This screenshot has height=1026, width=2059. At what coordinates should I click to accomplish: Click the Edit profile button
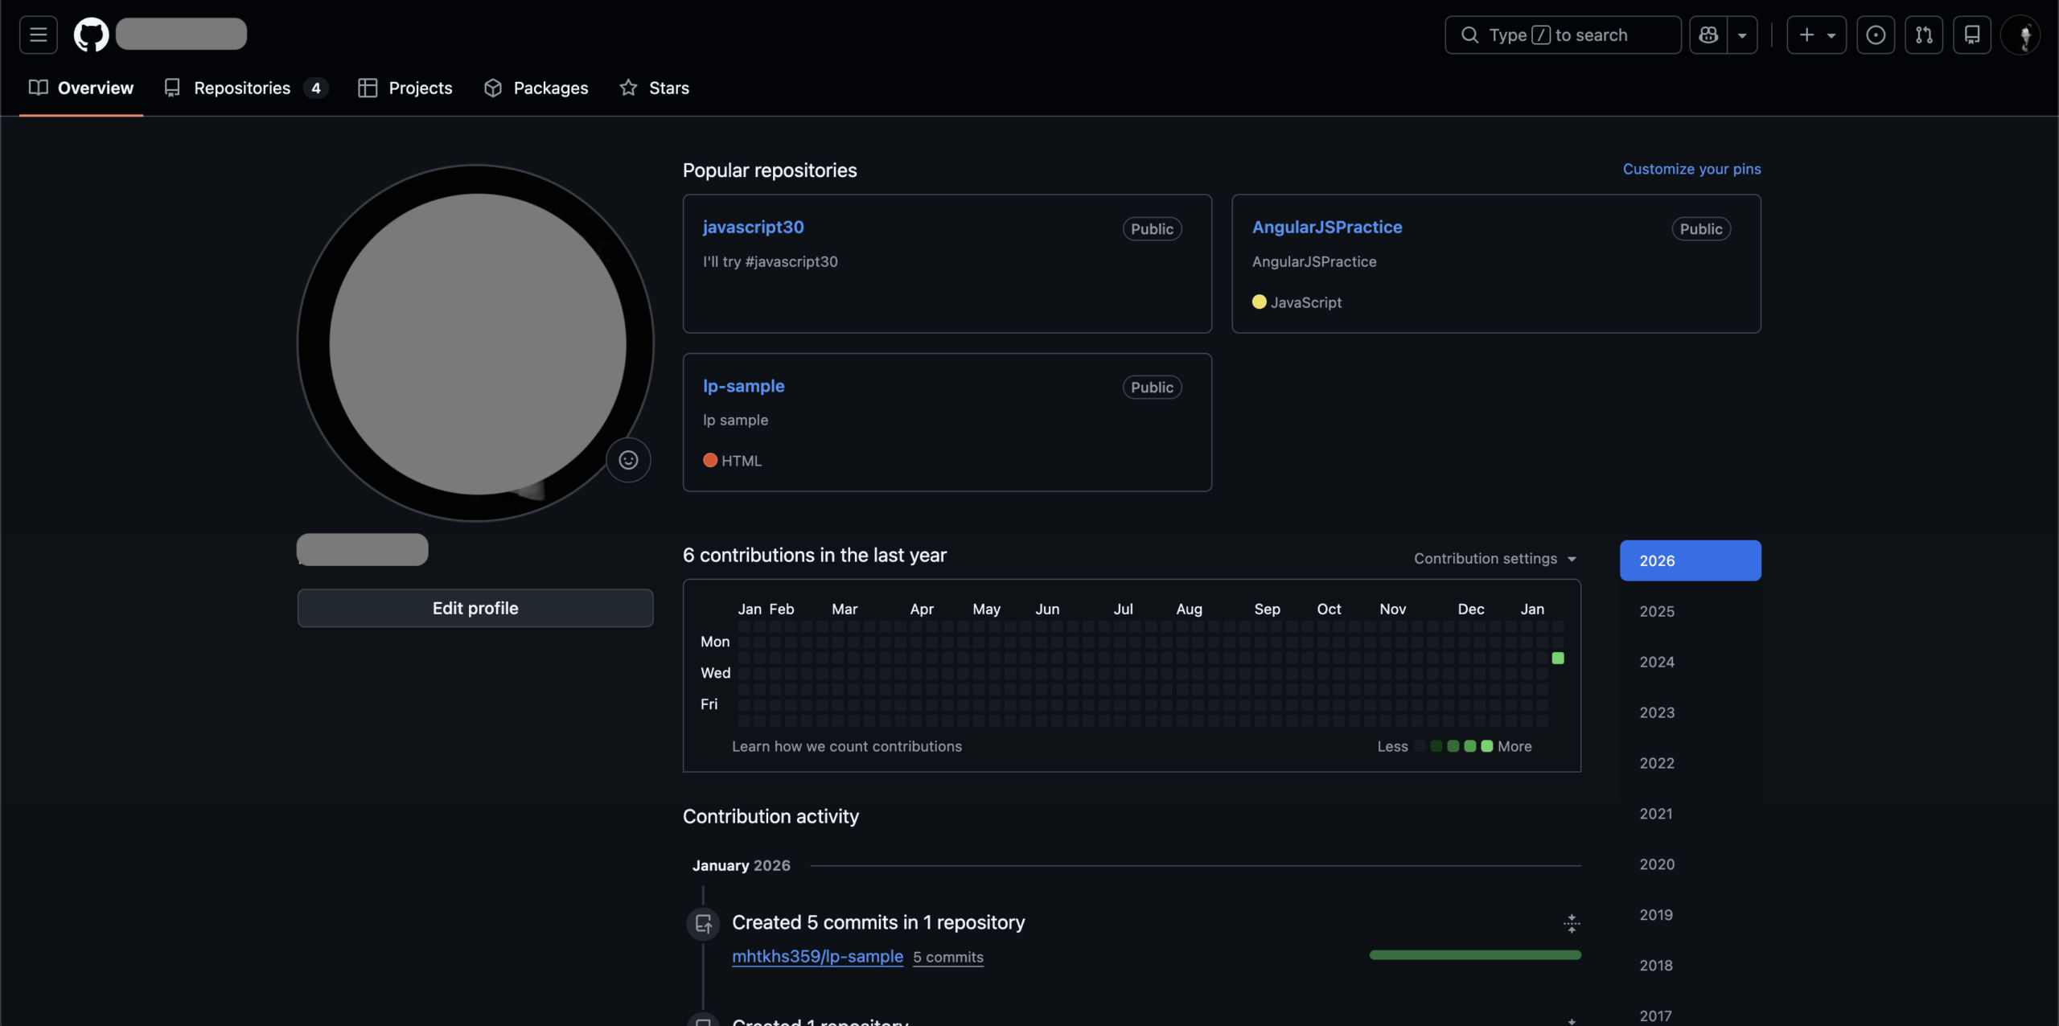point(475,608)
